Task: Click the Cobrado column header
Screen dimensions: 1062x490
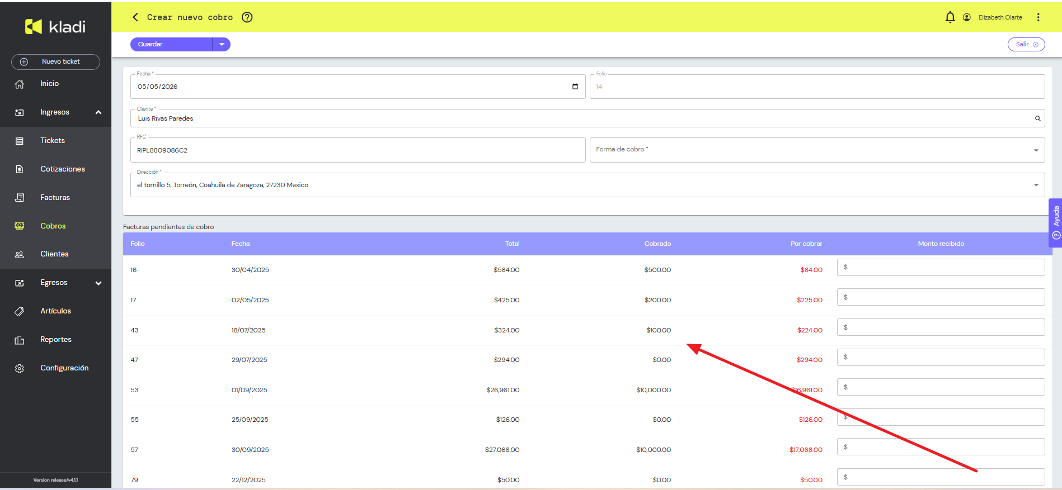Action: point(657,244)
